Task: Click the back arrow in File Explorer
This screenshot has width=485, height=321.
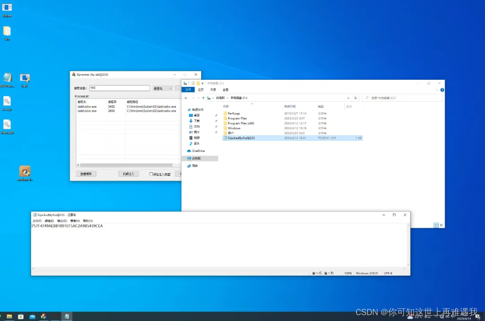Action: tap(186, 98)
